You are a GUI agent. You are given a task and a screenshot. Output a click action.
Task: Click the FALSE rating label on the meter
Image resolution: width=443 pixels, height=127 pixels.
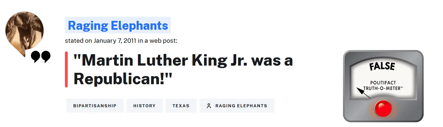point(382,66)
